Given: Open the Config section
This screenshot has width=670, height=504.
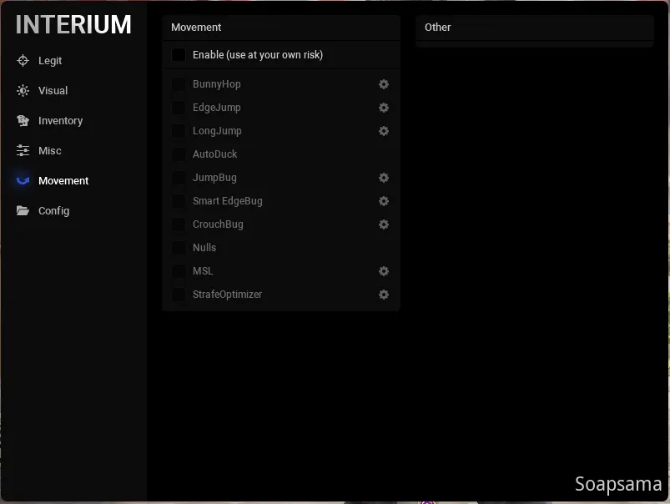Looking at the screenshot, I should tap(53, 211).
